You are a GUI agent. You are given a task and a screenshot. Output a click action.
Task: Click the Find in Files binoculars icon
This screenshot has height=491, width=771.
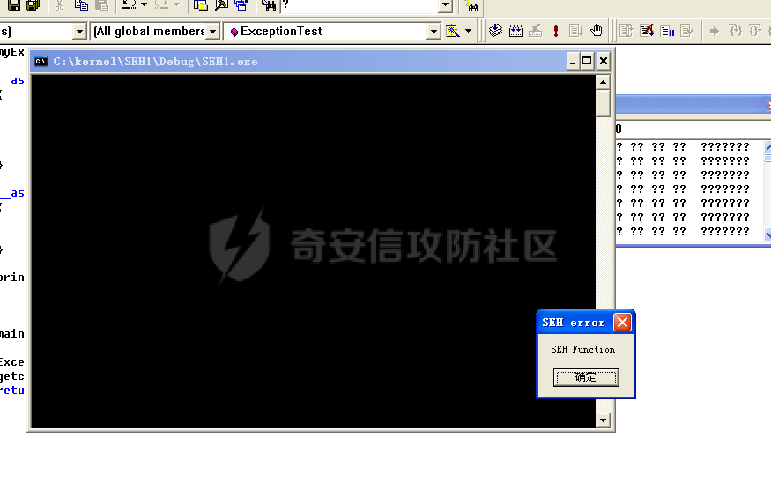coord(471,6)
